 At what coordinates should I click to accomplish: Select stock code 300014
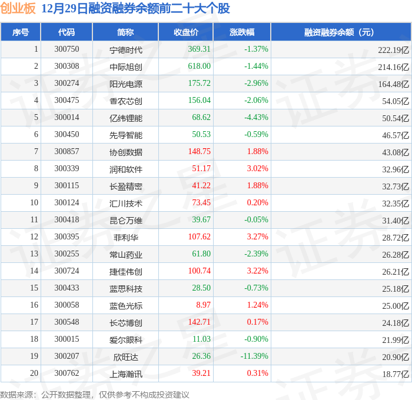pos(67,118)
